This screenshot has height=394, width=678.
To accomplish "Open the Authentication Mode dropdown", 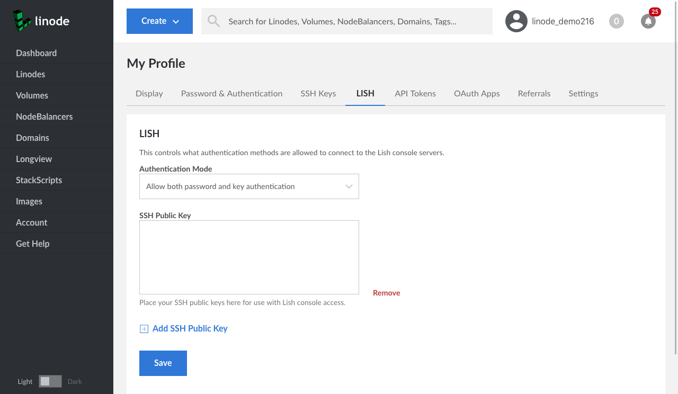I will (249, 186).
